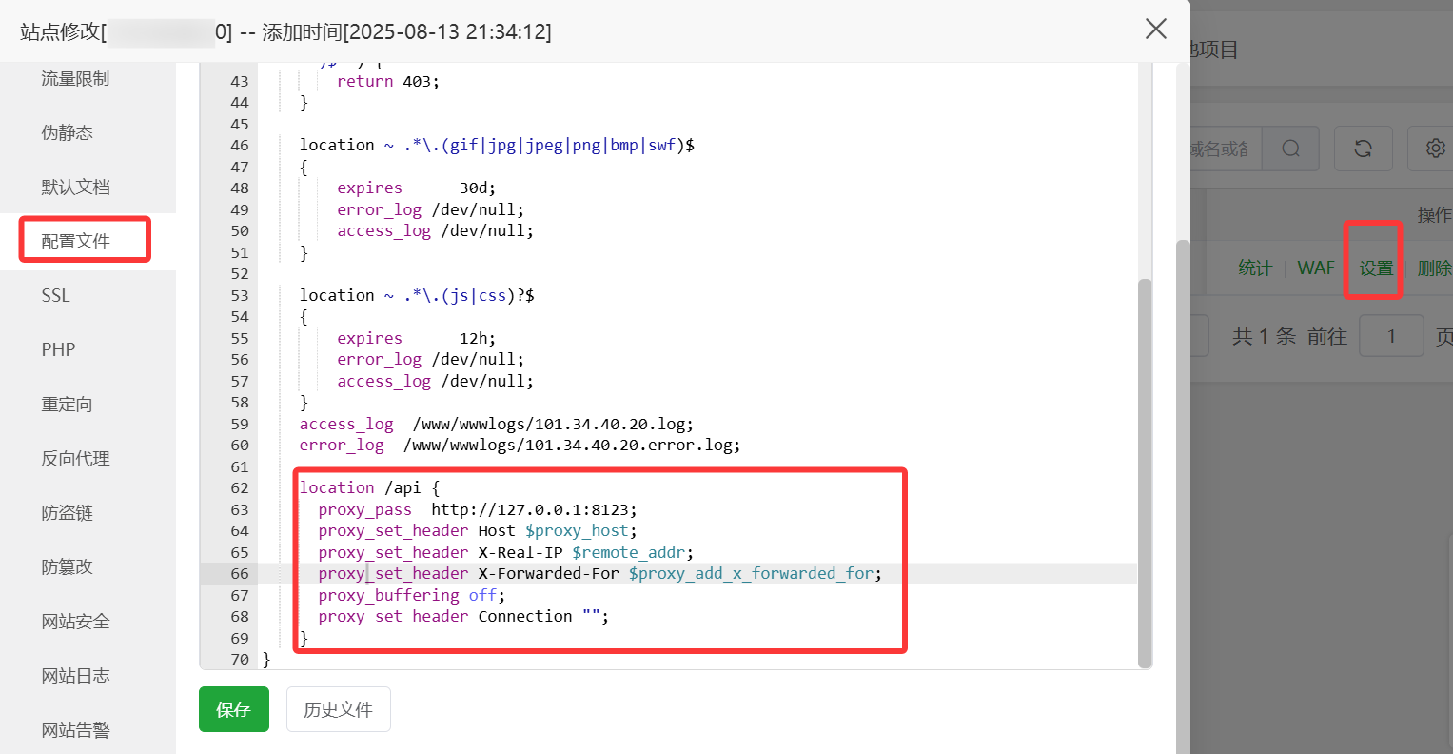
Task: Switch to 防盗链 settings
Action: [x=68, y=513]
